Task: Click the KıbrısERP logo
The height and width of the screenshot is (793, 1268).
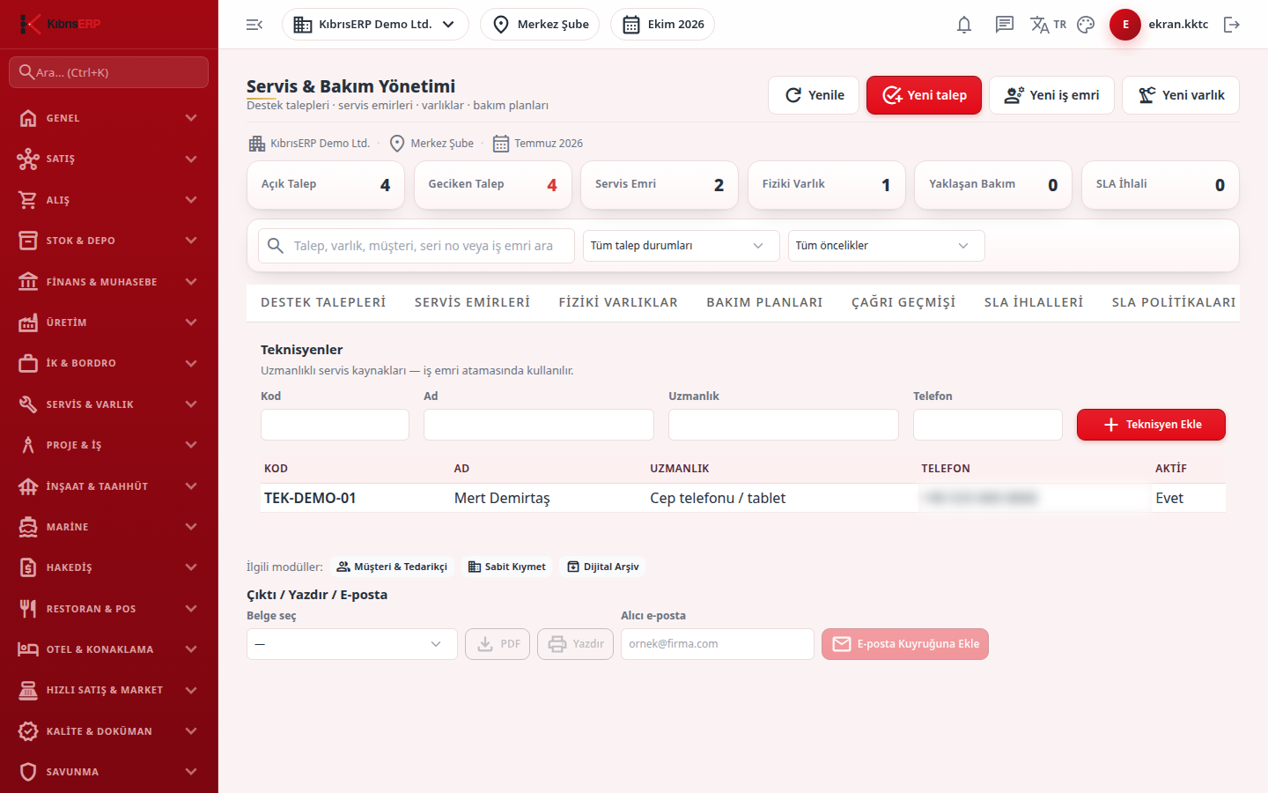Action: tap(60, 24)
